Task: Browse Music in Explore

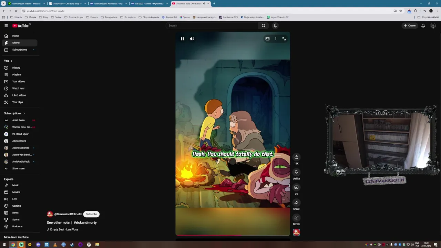Action: coord(20,185)
